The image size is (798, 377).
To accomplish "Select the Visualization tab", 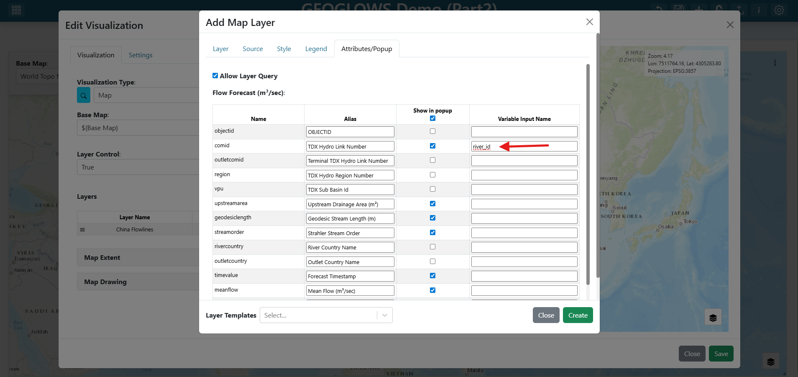I will tap(96, 55).
